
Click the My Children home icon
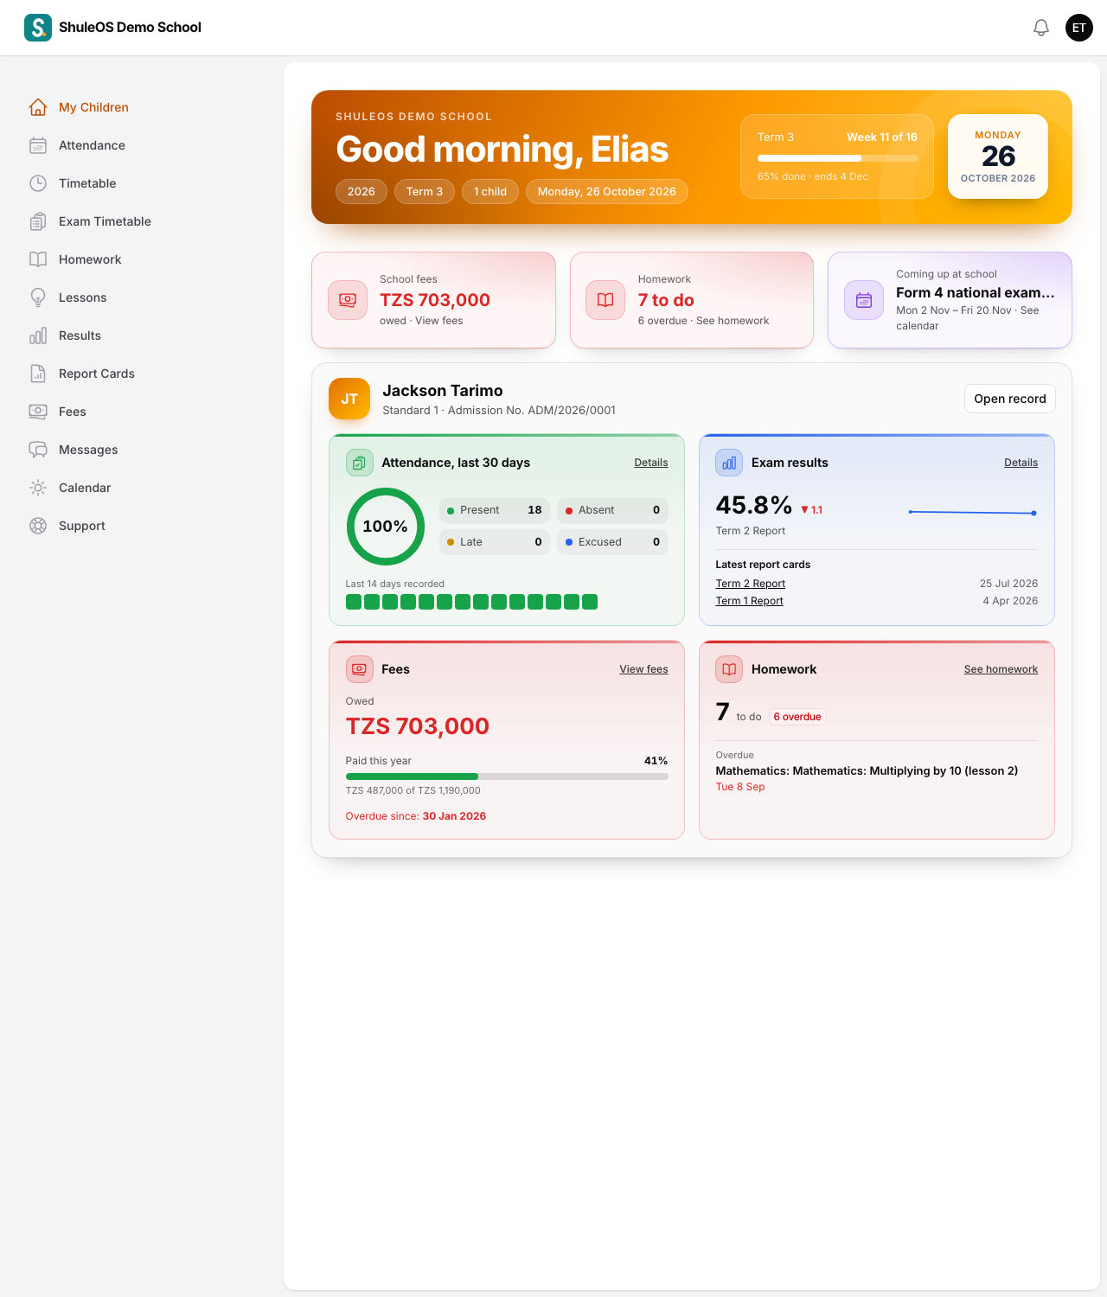coord(38,107)
